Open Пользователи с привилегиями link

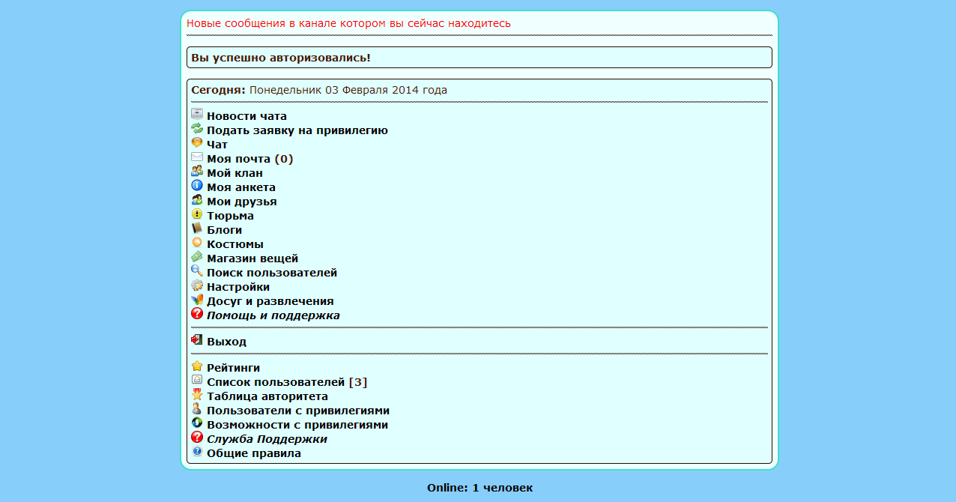point(298,411)
